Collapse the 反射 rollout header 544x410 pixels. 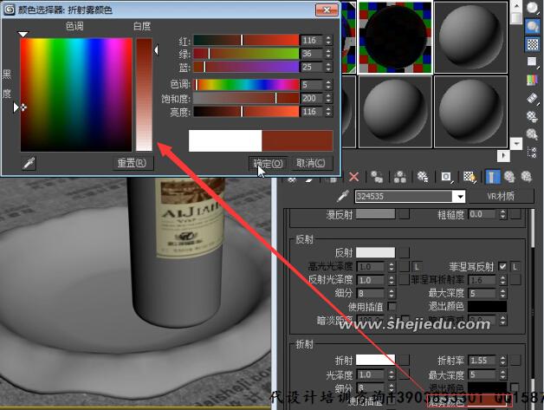(x=304, y=238)
